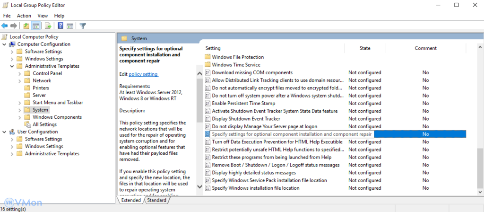Click the Back arrow toolbar icon
The image size is (484, 212).
click(4, 26)
